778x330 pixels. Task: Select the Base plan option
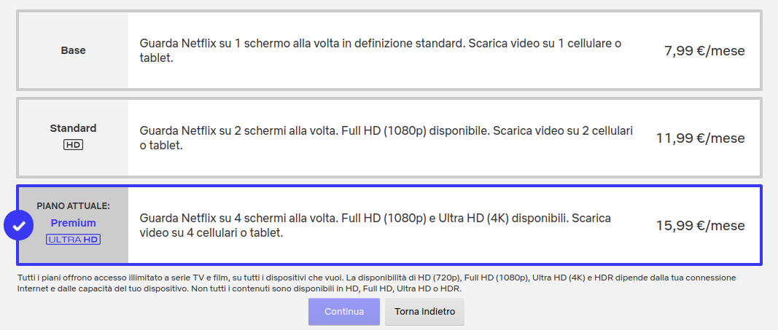pyautogui.click(x=389, y=50)
